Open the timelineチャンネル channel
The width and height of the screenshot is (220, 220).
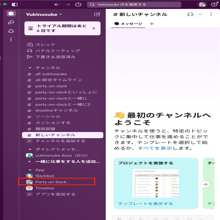tap(63, 111)
